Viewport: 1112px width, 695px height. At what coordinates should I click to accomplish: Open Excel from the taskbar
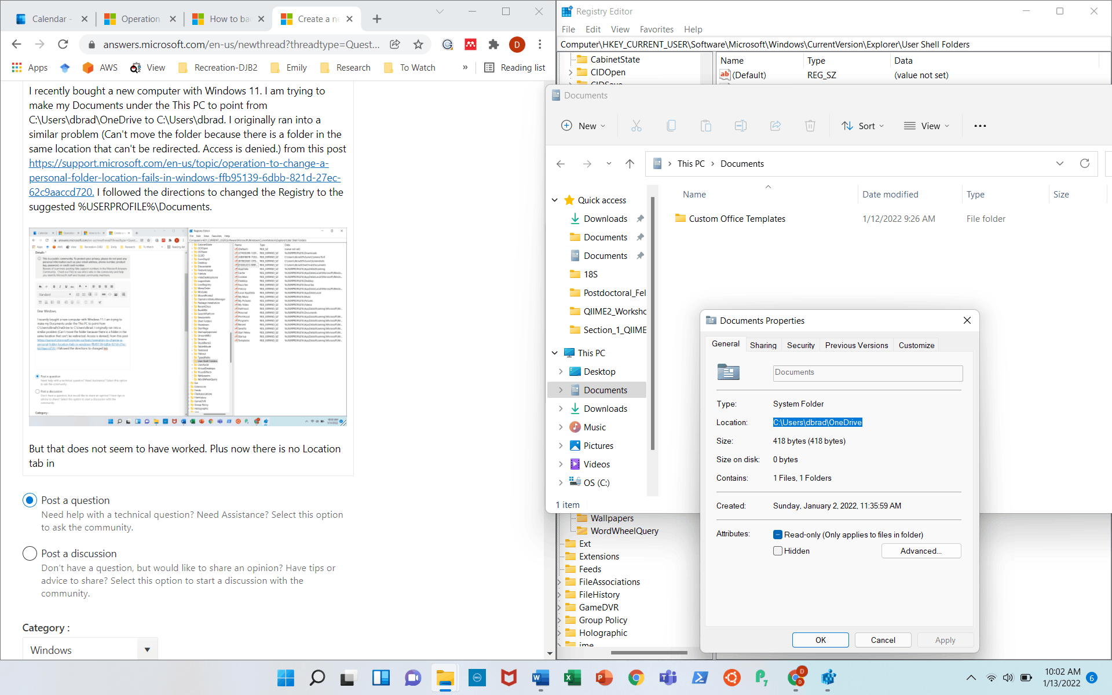pos(572,678)
